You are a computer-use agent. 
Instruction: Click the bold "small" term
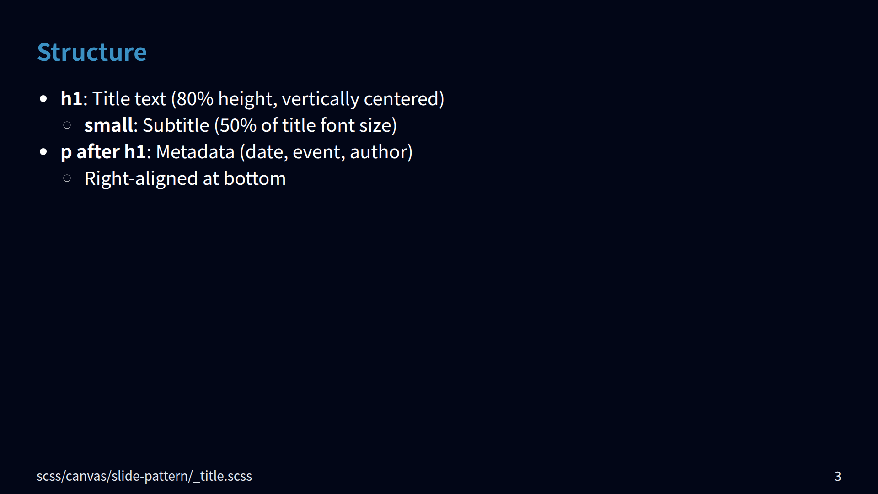click(109, 125)
